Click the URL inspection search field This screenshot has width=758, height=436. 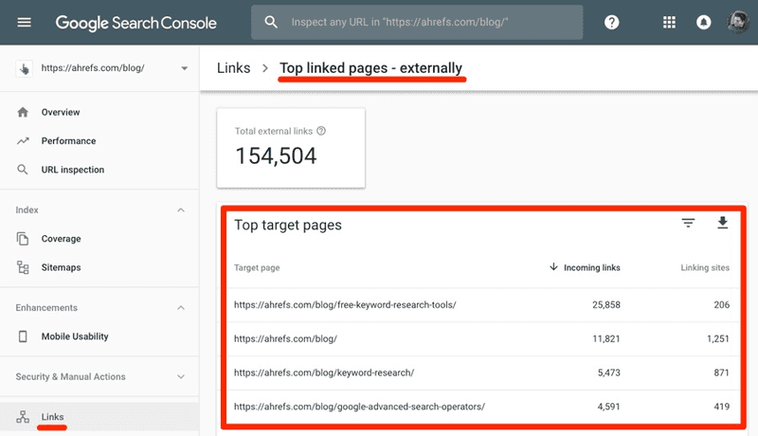click(426, 22)
